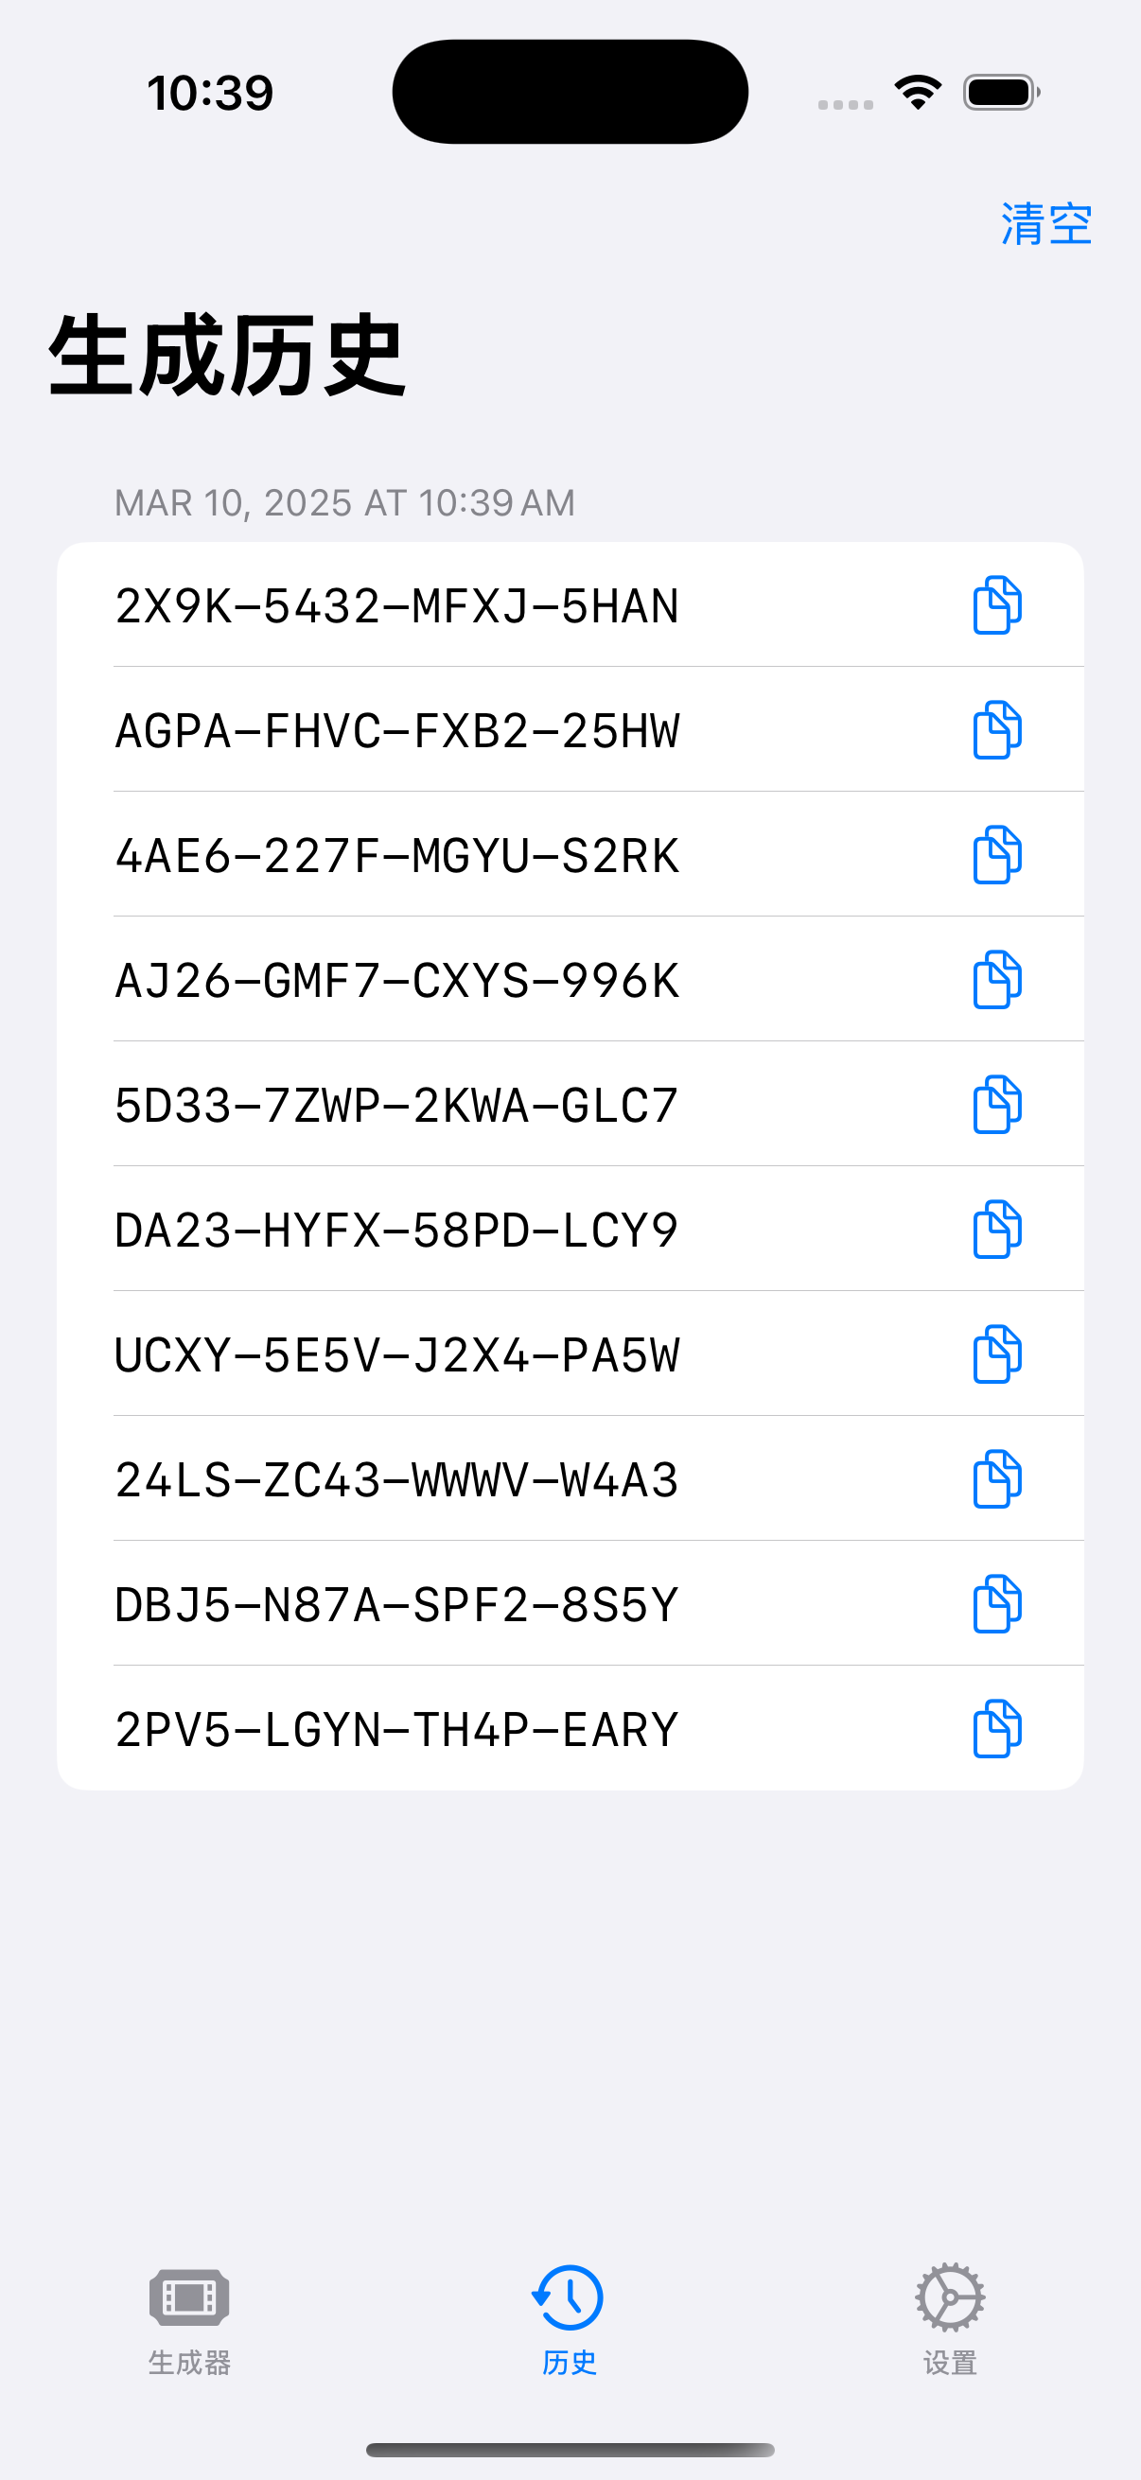The height and width of the screenshot is (2480, 1141).
Task: Tap the Wi-Fi status icon
Action: tap(918, 93)
